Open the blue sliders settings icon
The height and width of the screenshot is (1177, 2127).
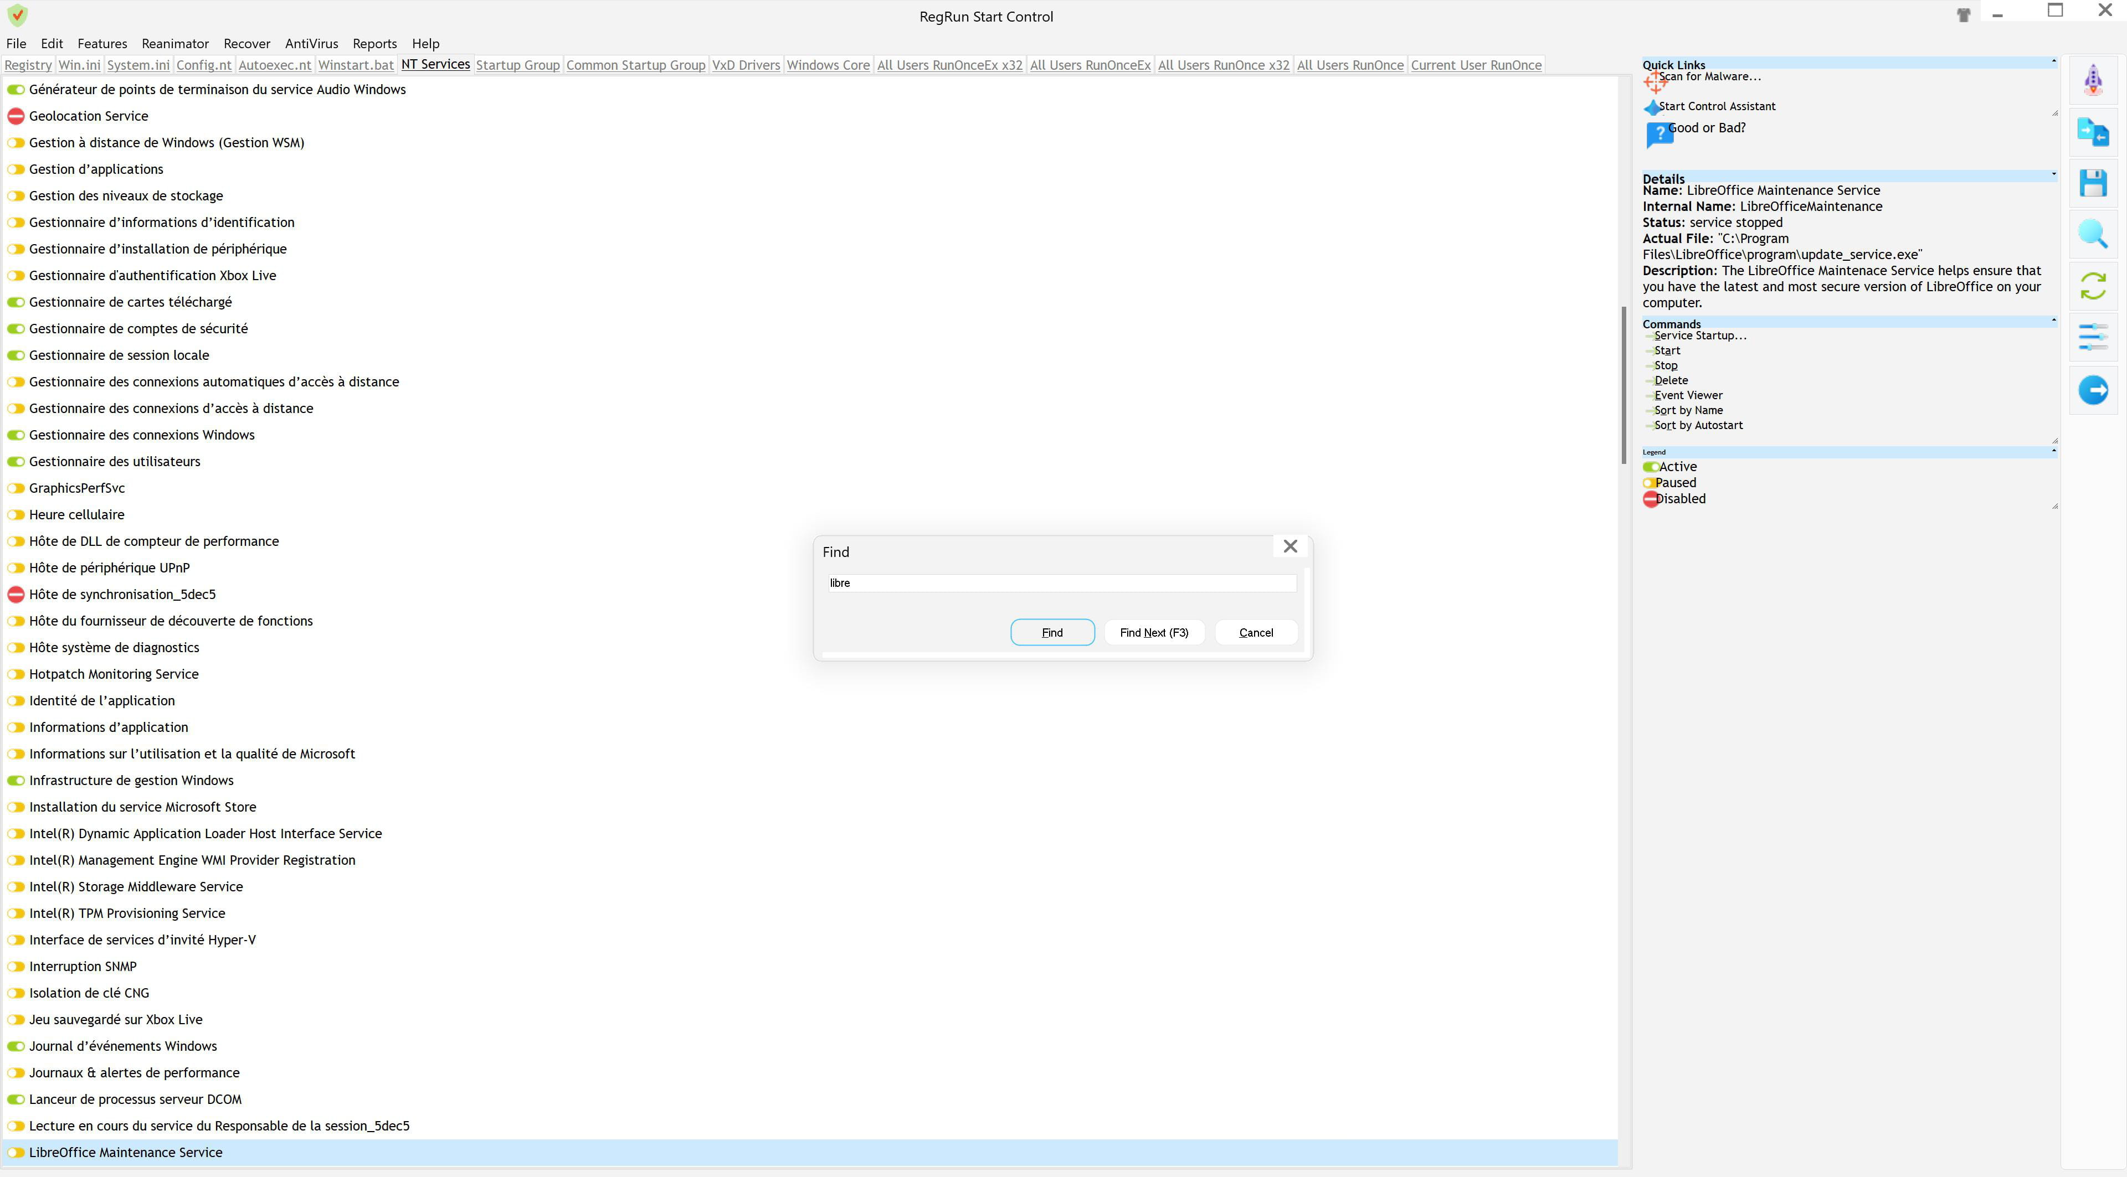coord(2092,337)
